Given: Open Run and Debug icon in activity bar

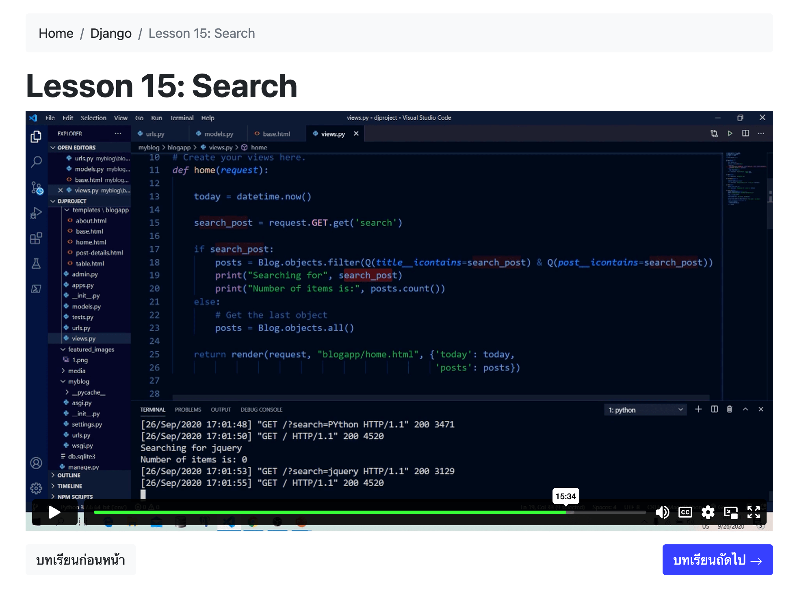Looking at the screenshot, I should (36, 213).
